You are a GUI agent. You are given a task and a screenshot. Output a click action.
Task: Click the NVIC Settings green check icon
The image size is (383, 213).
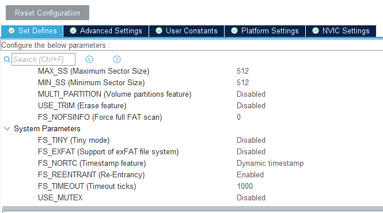316,31
